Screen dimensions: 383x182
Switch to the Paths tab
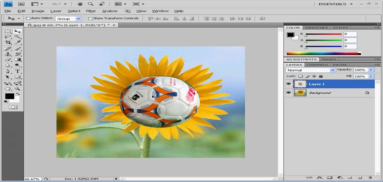tap(340, 65)
